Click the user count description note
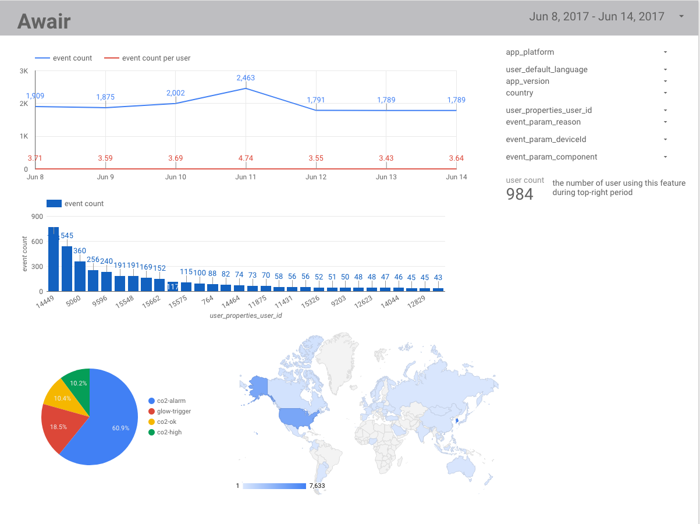The width and height of the screenshot is (700, 524). pos(619,187)
